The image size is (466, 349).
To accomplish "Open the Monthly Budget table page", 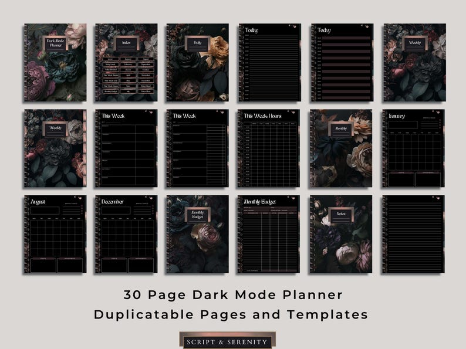I will pyautogui.click(x=268, y=234).
